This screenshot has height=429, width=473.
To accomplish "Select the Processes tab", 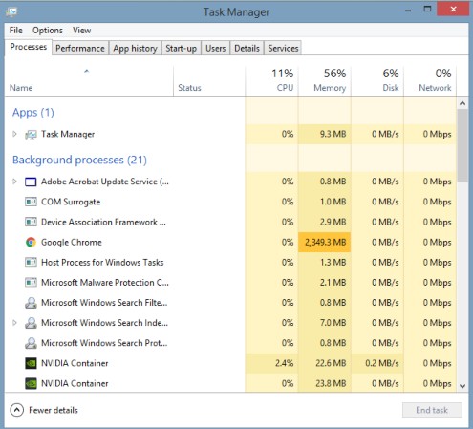I will tap(29, 47).
